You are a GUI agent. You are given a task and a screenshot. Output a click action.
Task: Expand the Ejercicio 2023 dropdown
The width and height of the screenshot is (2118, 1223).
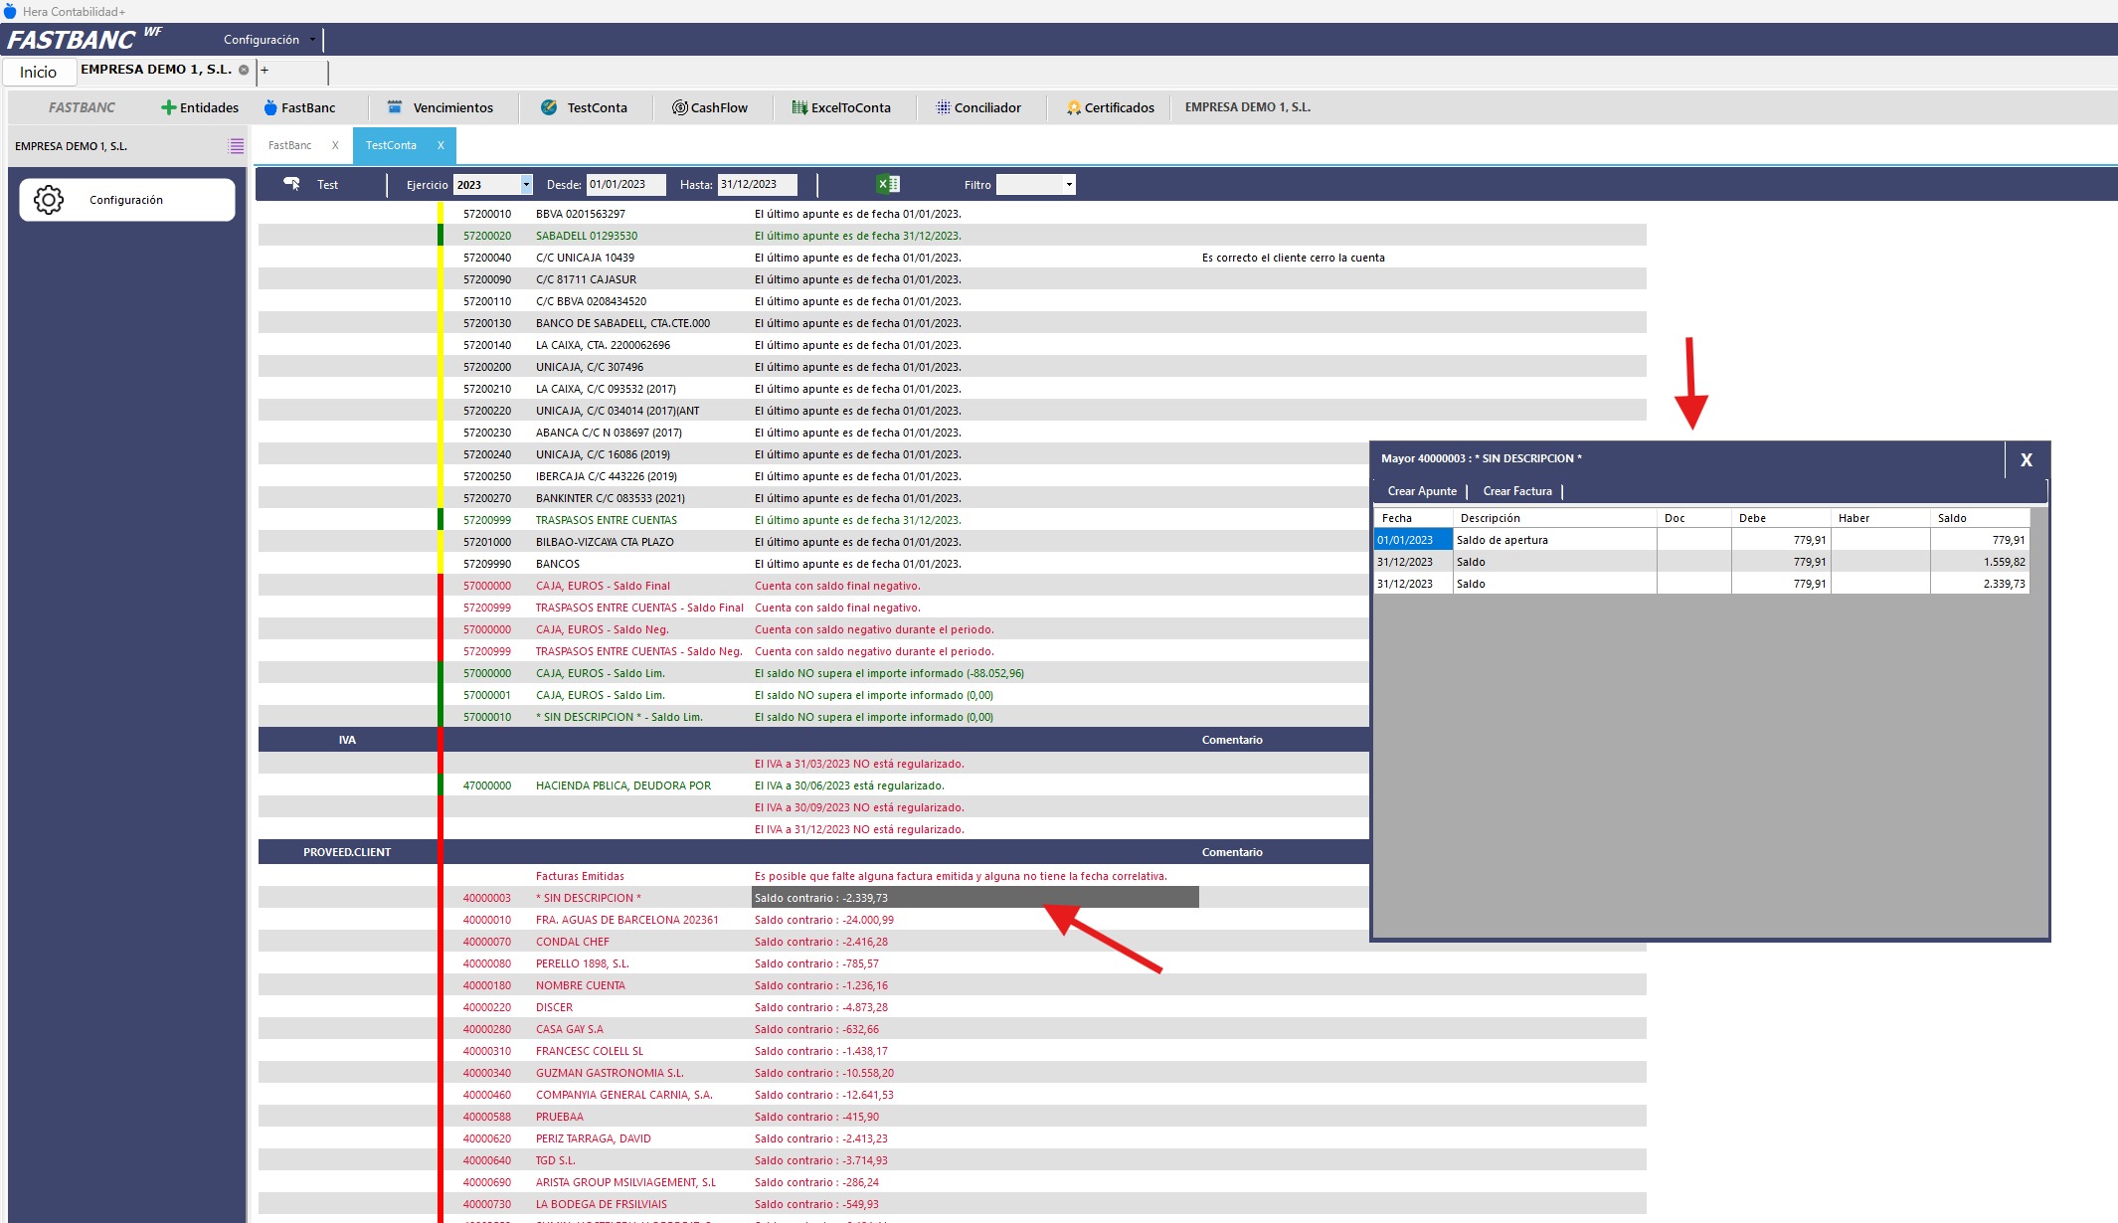pyautogui.click(x=526, y=185)
